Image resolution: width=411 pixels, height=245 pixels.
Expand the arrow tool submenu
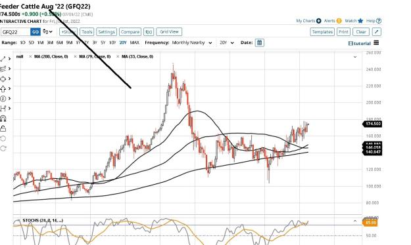(10, 89)
